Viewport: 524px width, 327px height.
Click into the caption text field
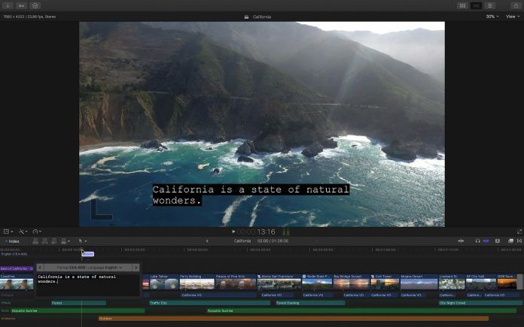[87, 284]
